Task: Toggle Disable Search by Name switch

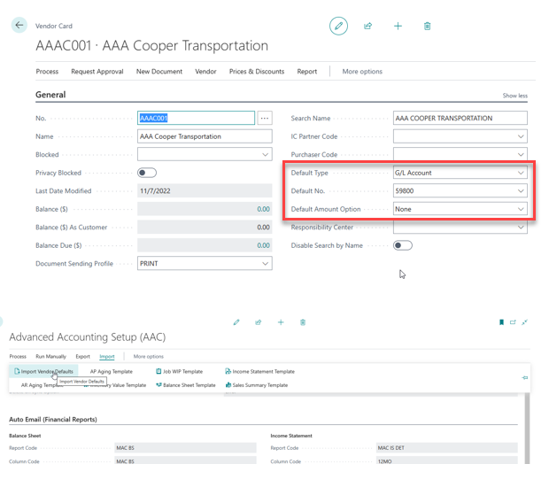Action: pos(403,245)
